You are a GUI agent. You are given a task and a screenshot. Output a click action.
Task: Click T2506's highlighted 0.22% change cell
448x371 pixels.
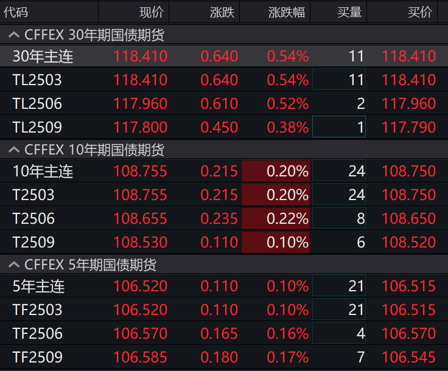[x=276, y=218]
